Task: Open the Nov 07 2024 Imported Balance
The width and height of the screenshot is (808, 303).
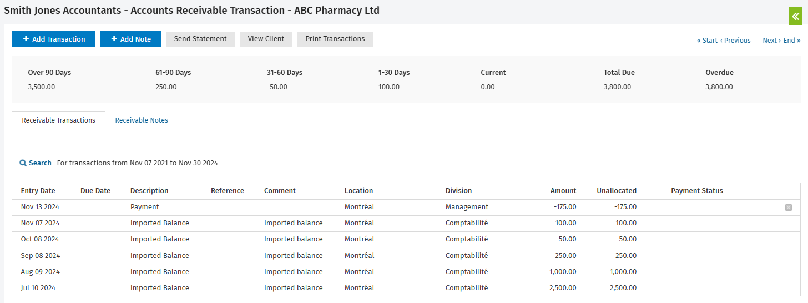Action: pyautogui.click(x=159, y=223)
